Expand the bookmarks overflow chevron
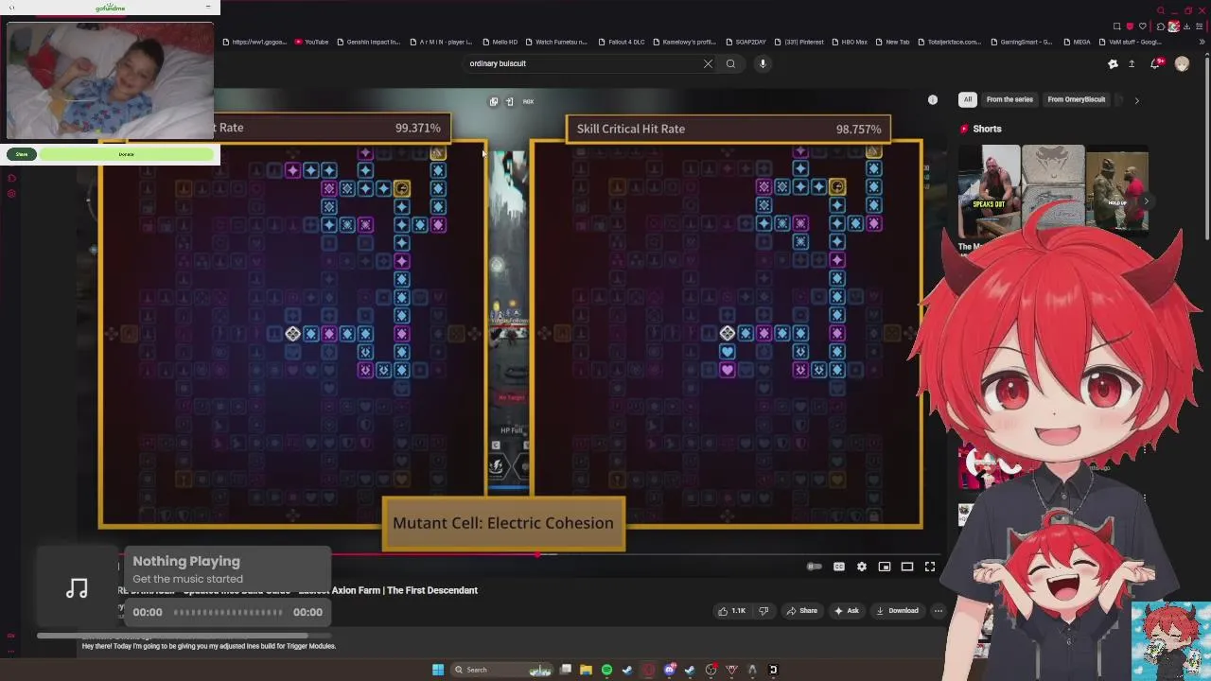1211x681 pixels. click(x=1203, y=42)
